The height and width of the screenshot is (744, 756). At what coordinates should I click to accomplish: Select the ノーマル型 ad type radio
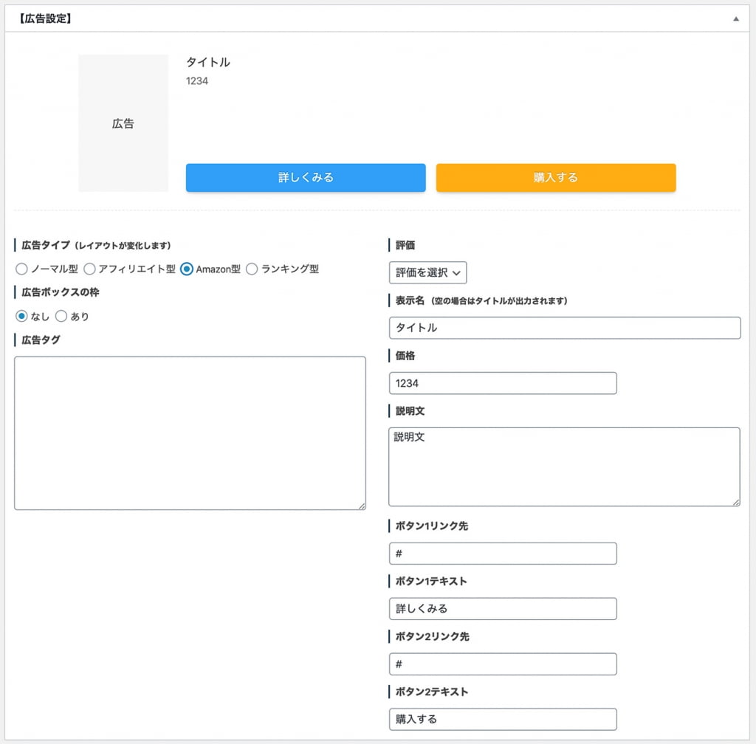point(21,269)
